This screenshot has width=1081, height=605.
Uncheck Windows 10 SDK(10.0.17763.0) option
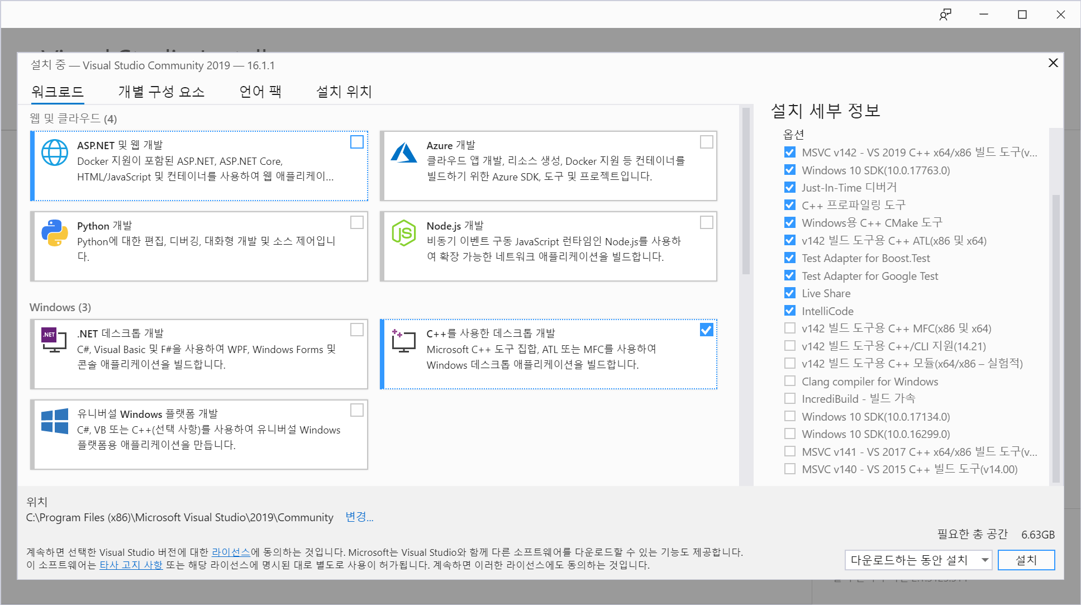click(790, 170)
